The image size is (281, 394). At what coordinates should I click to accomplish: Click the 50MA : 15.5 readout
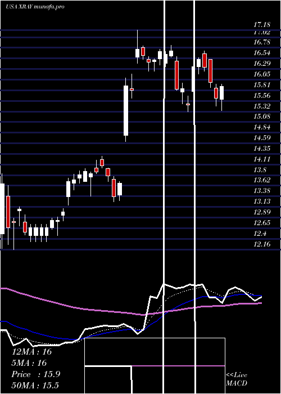click(35, 385)
